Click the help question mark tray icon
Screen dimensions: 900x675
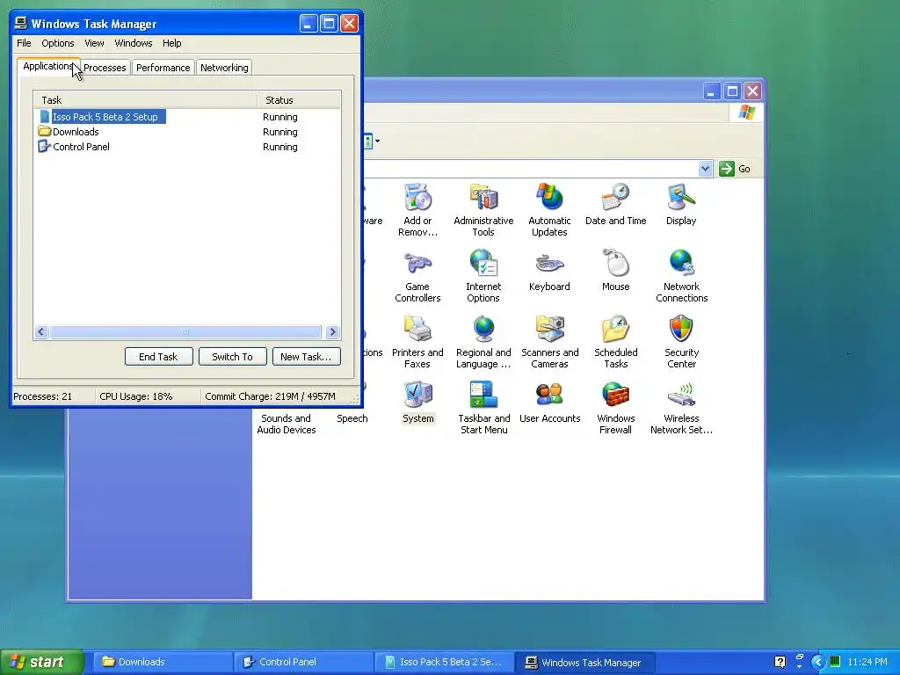780,662
